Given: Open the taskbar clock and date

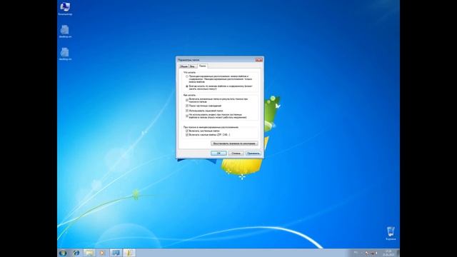Looking at the screenshot, I should pyautogui.click(x=388, y=253).
